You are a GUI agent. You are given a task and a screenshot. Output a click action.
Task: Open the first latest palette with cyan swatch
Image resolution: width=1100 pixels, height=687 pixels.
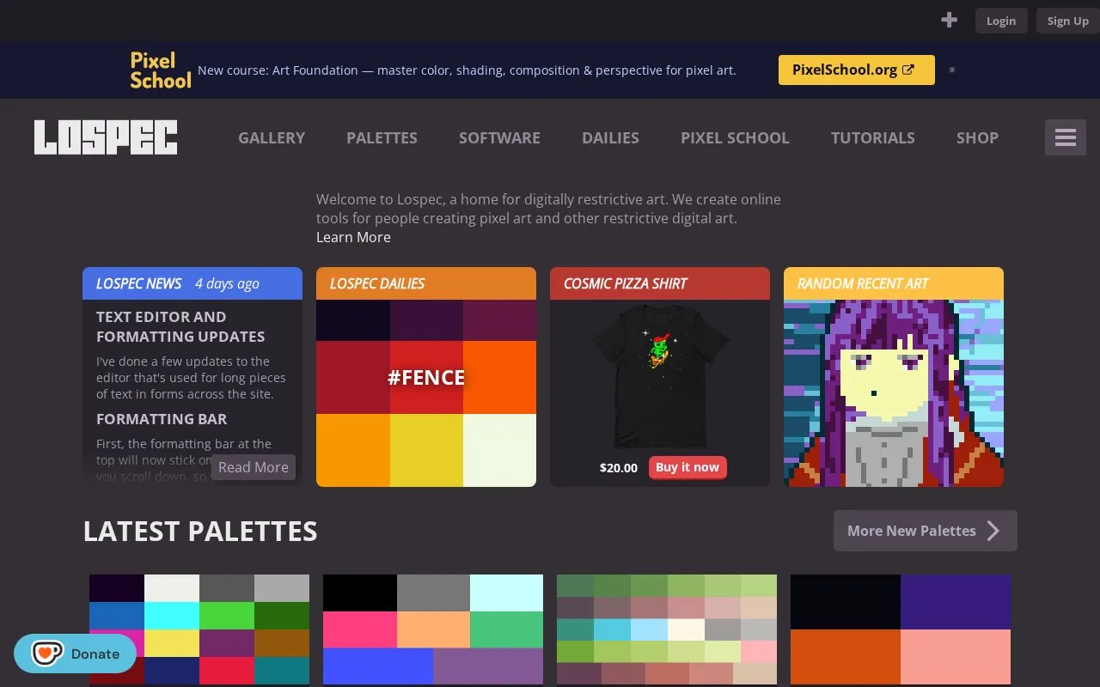pyautogui.click(x=199, y=629)
